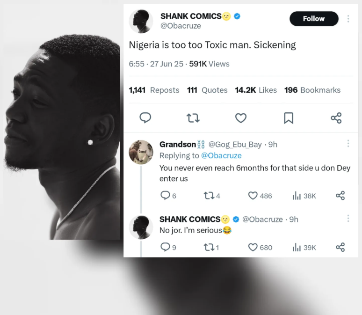The height and width of the screenshot is (315, 362).
Task: Bookmark the main tweet
Action: tap(289, 118)
